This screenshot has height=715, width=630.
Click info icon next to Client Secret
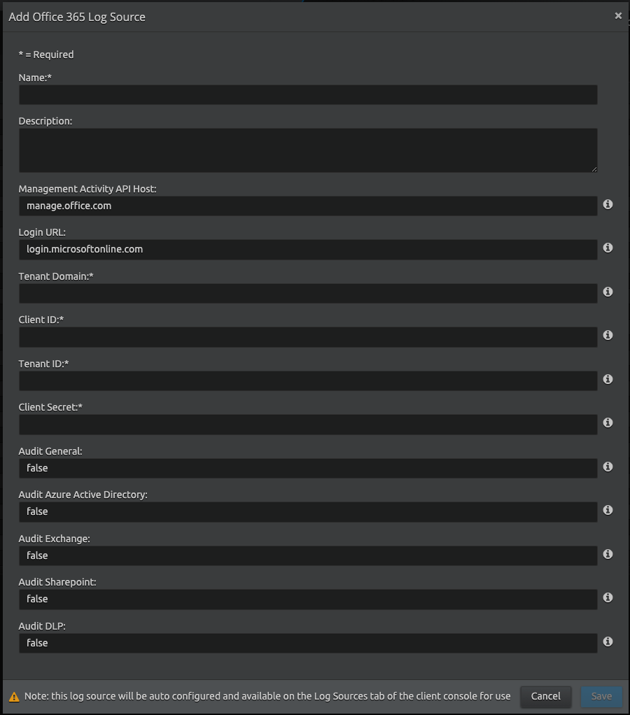(608, 423)
